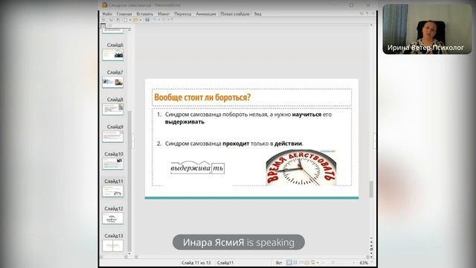Screen dimensions: 476x268
Task: Click bullet text 'Синдром самозванца проходит только в действии'
Action: (x=234, y=144)
